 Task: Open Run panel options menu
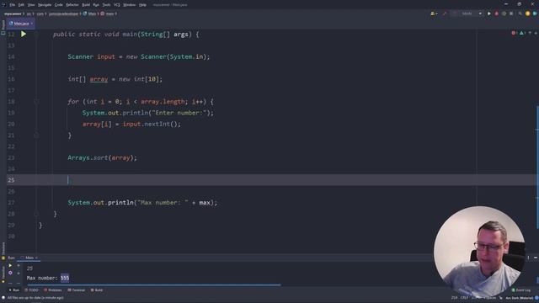(528, 258)
